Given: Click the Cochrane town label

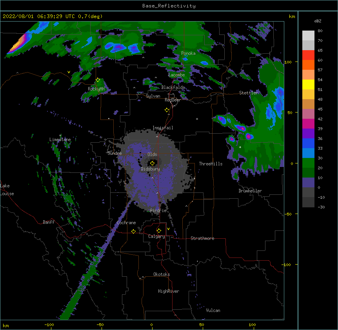Looking at the screenshot, I should (126, 223).
